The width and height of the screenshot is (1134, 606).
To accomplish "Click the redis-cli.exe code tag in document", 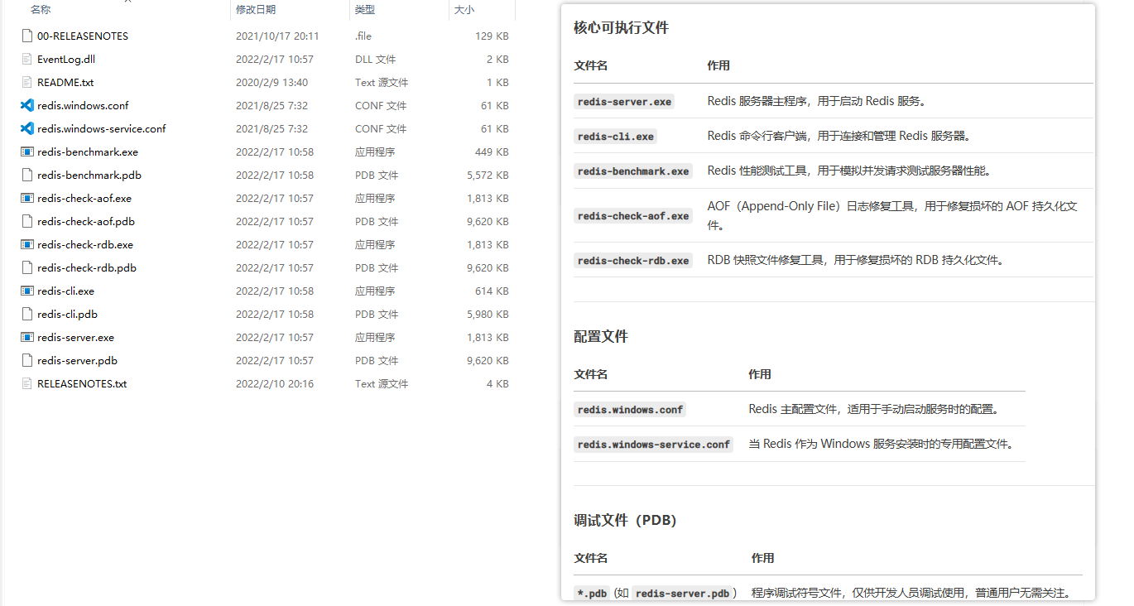I will pyautogui.click(x=616, y=136).
